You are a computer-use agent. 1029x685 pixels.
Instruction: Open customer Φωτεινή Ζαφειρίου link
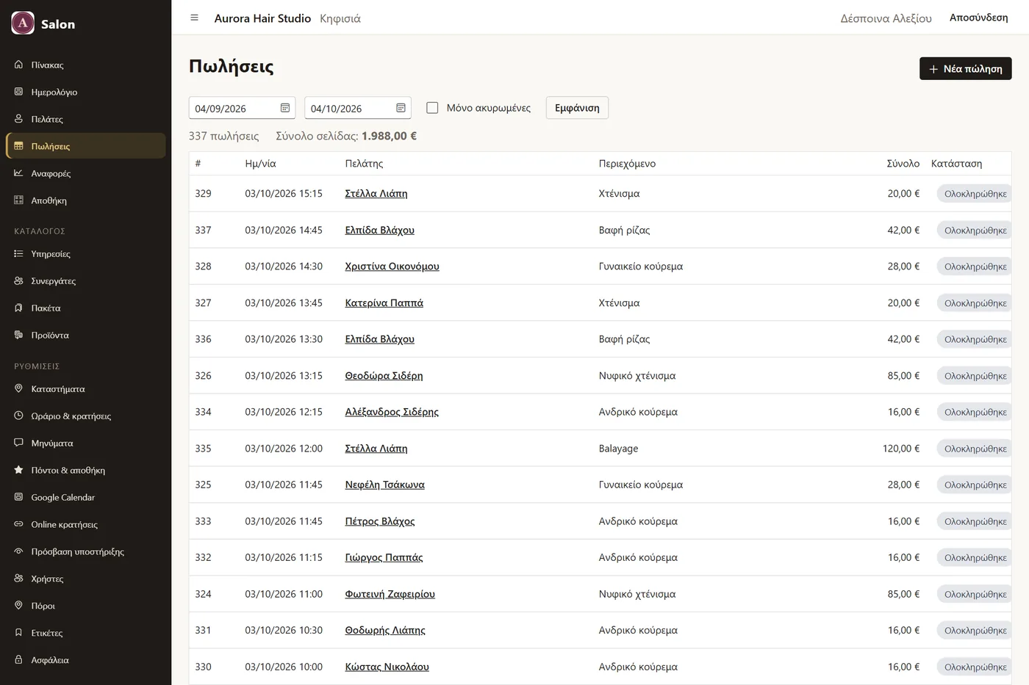pyautogui.click(x=390, y=595)
